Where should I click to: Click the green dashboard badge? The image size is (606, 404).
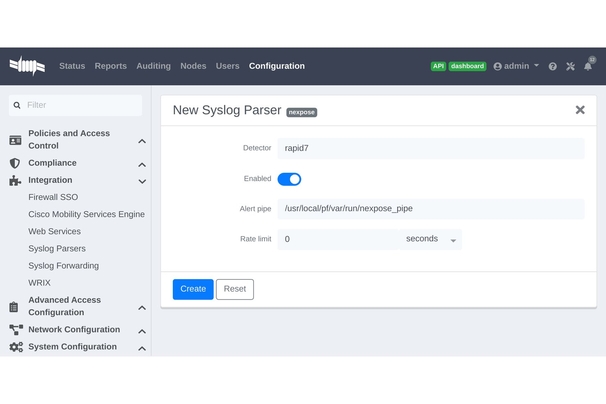click(x=468, y=66)
